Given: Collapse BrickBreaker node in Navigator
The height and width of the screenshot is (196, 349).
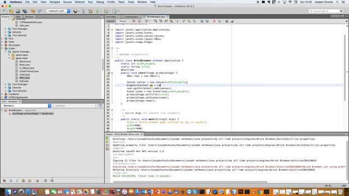Looking at the screenshot, I should tap(2, 110).
